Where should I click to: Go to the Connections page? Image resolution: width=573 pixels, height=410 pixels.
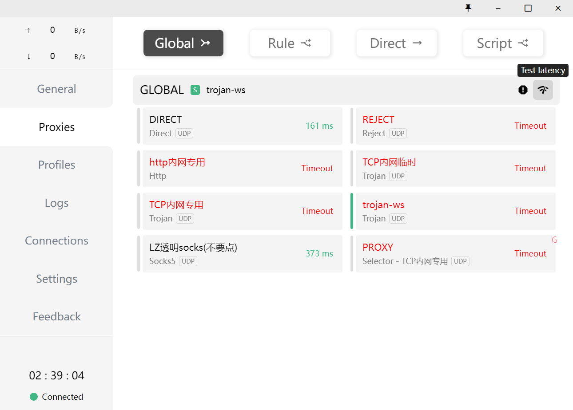(56, 240)
